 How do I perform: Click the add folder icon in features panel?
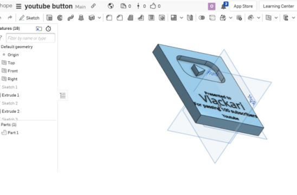(x=39, y=29)
